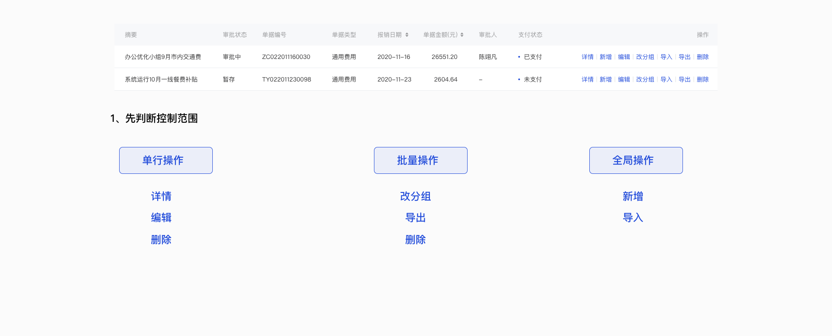Delete the 办公优化小组9月市内交通费 row

click(x=703, y=57)
